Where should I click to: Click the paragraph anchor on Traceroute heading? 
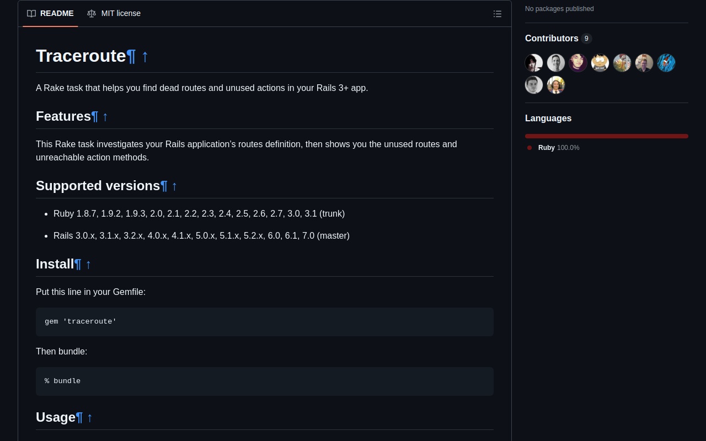pos(131,56)
